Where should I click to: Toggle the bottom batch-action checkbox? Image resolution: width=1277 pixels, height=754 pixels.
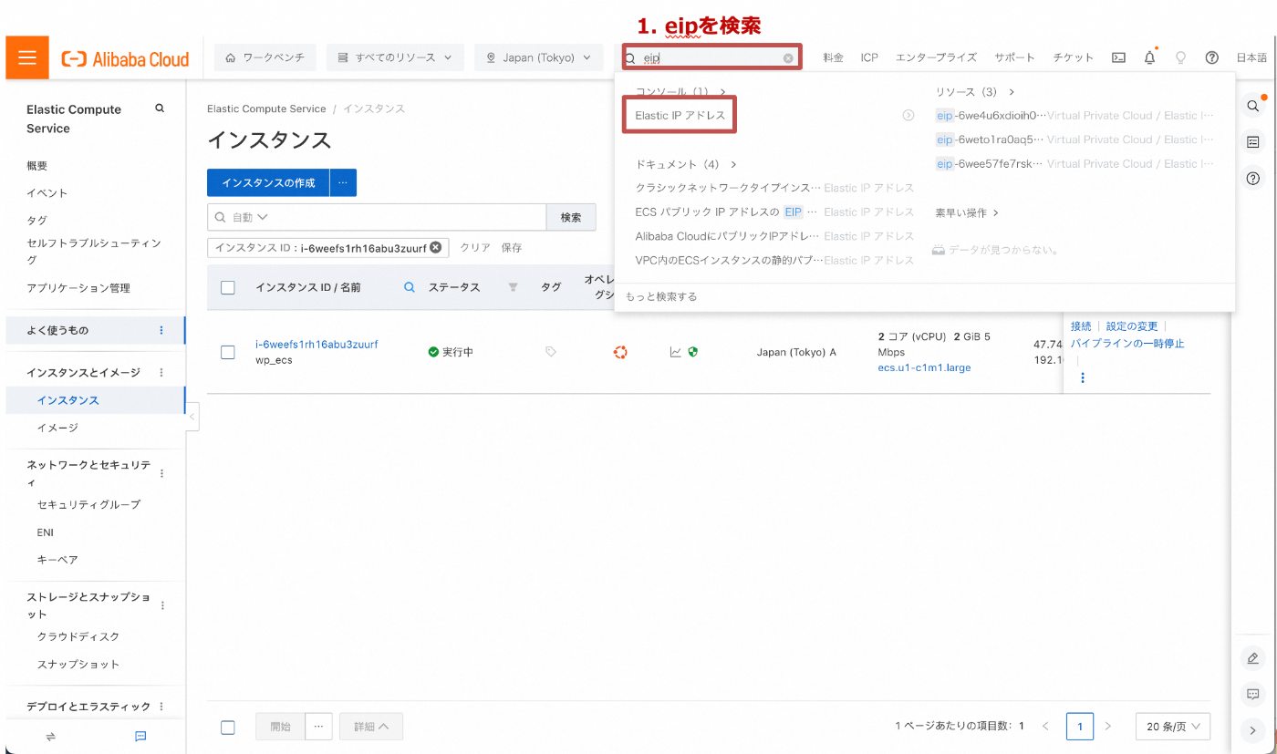228,727
